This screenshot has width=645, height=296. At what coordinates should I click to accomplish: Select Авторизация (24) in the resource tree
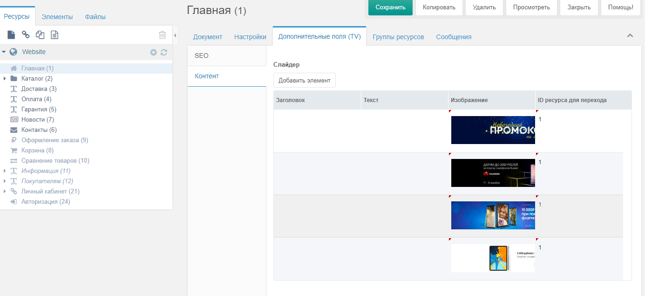[46, 201]
